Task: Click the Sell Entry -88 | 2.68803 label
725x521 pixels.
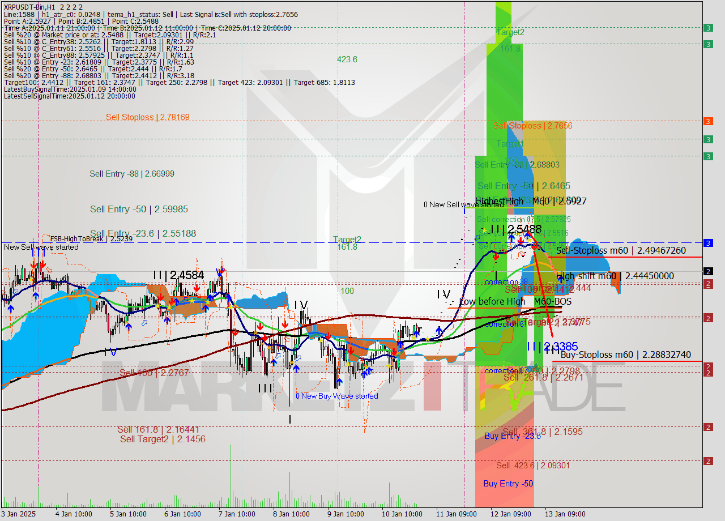Action: tap(517, 165)
